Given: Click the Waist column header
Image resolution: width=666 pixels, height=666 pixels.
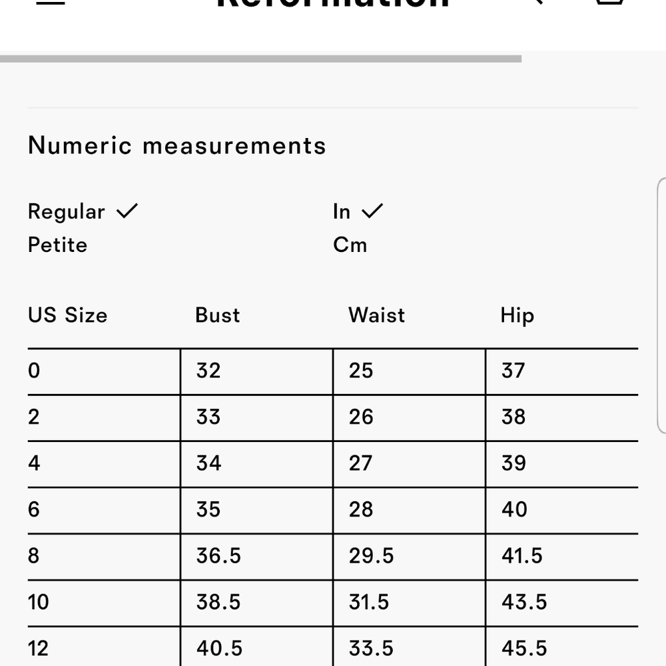Looking at the screenshot, I should click(376, 315).
